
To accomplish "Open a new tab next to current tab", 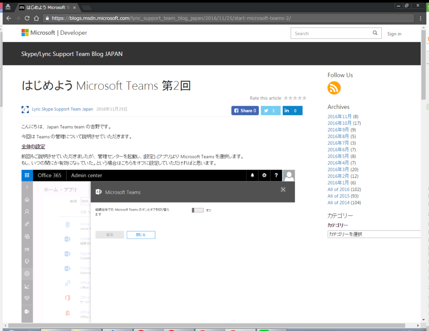I will 87,8.
